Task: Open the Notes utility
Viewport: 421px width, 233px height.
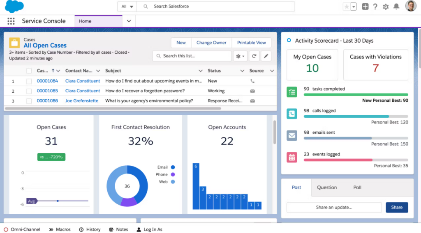Action: pyautogui.click(x=118, y=230)
